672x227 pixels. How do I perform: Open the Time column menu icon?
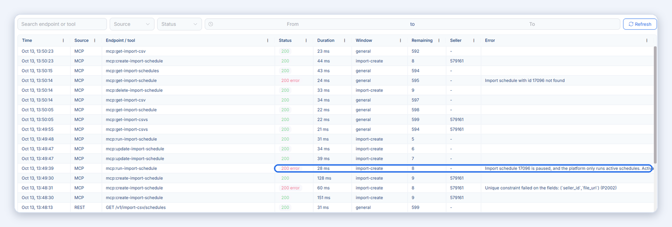pyautogui.click(x=63, y=41)
